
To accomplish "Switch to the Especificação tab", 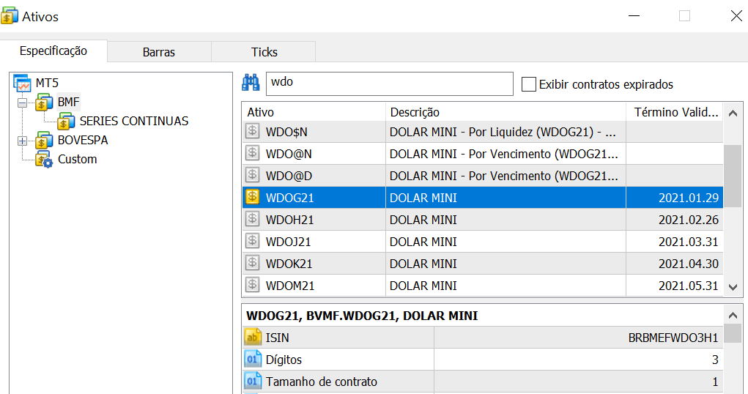I will click(x=53, y=51).
